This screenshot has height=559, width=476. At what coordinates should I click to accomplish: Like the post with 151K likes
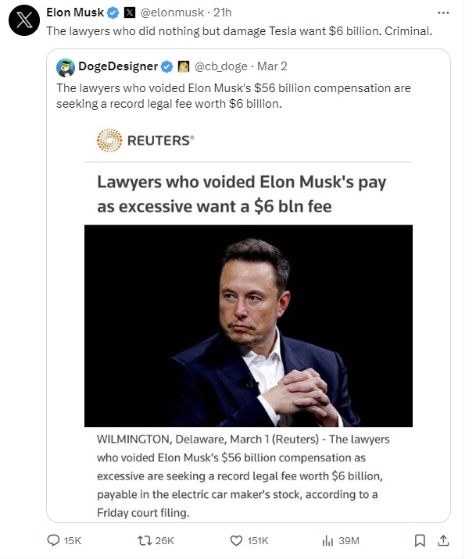(237, 539)
